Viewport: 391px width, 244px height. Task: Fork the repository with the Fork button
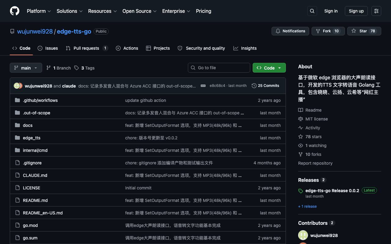328,31
